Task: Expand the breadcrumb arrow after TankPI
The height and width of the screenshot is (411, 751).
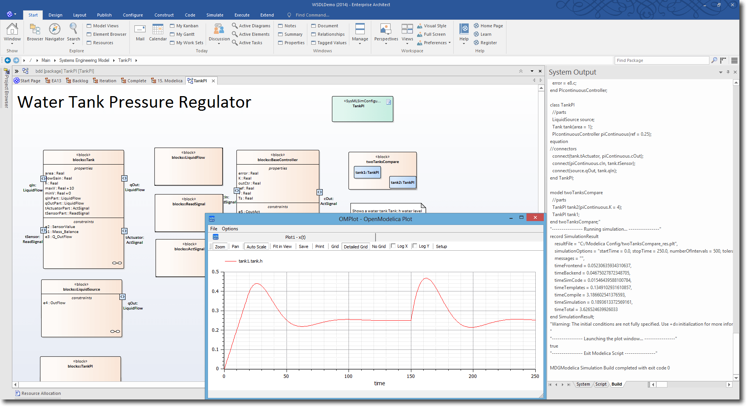Action: 136,60
